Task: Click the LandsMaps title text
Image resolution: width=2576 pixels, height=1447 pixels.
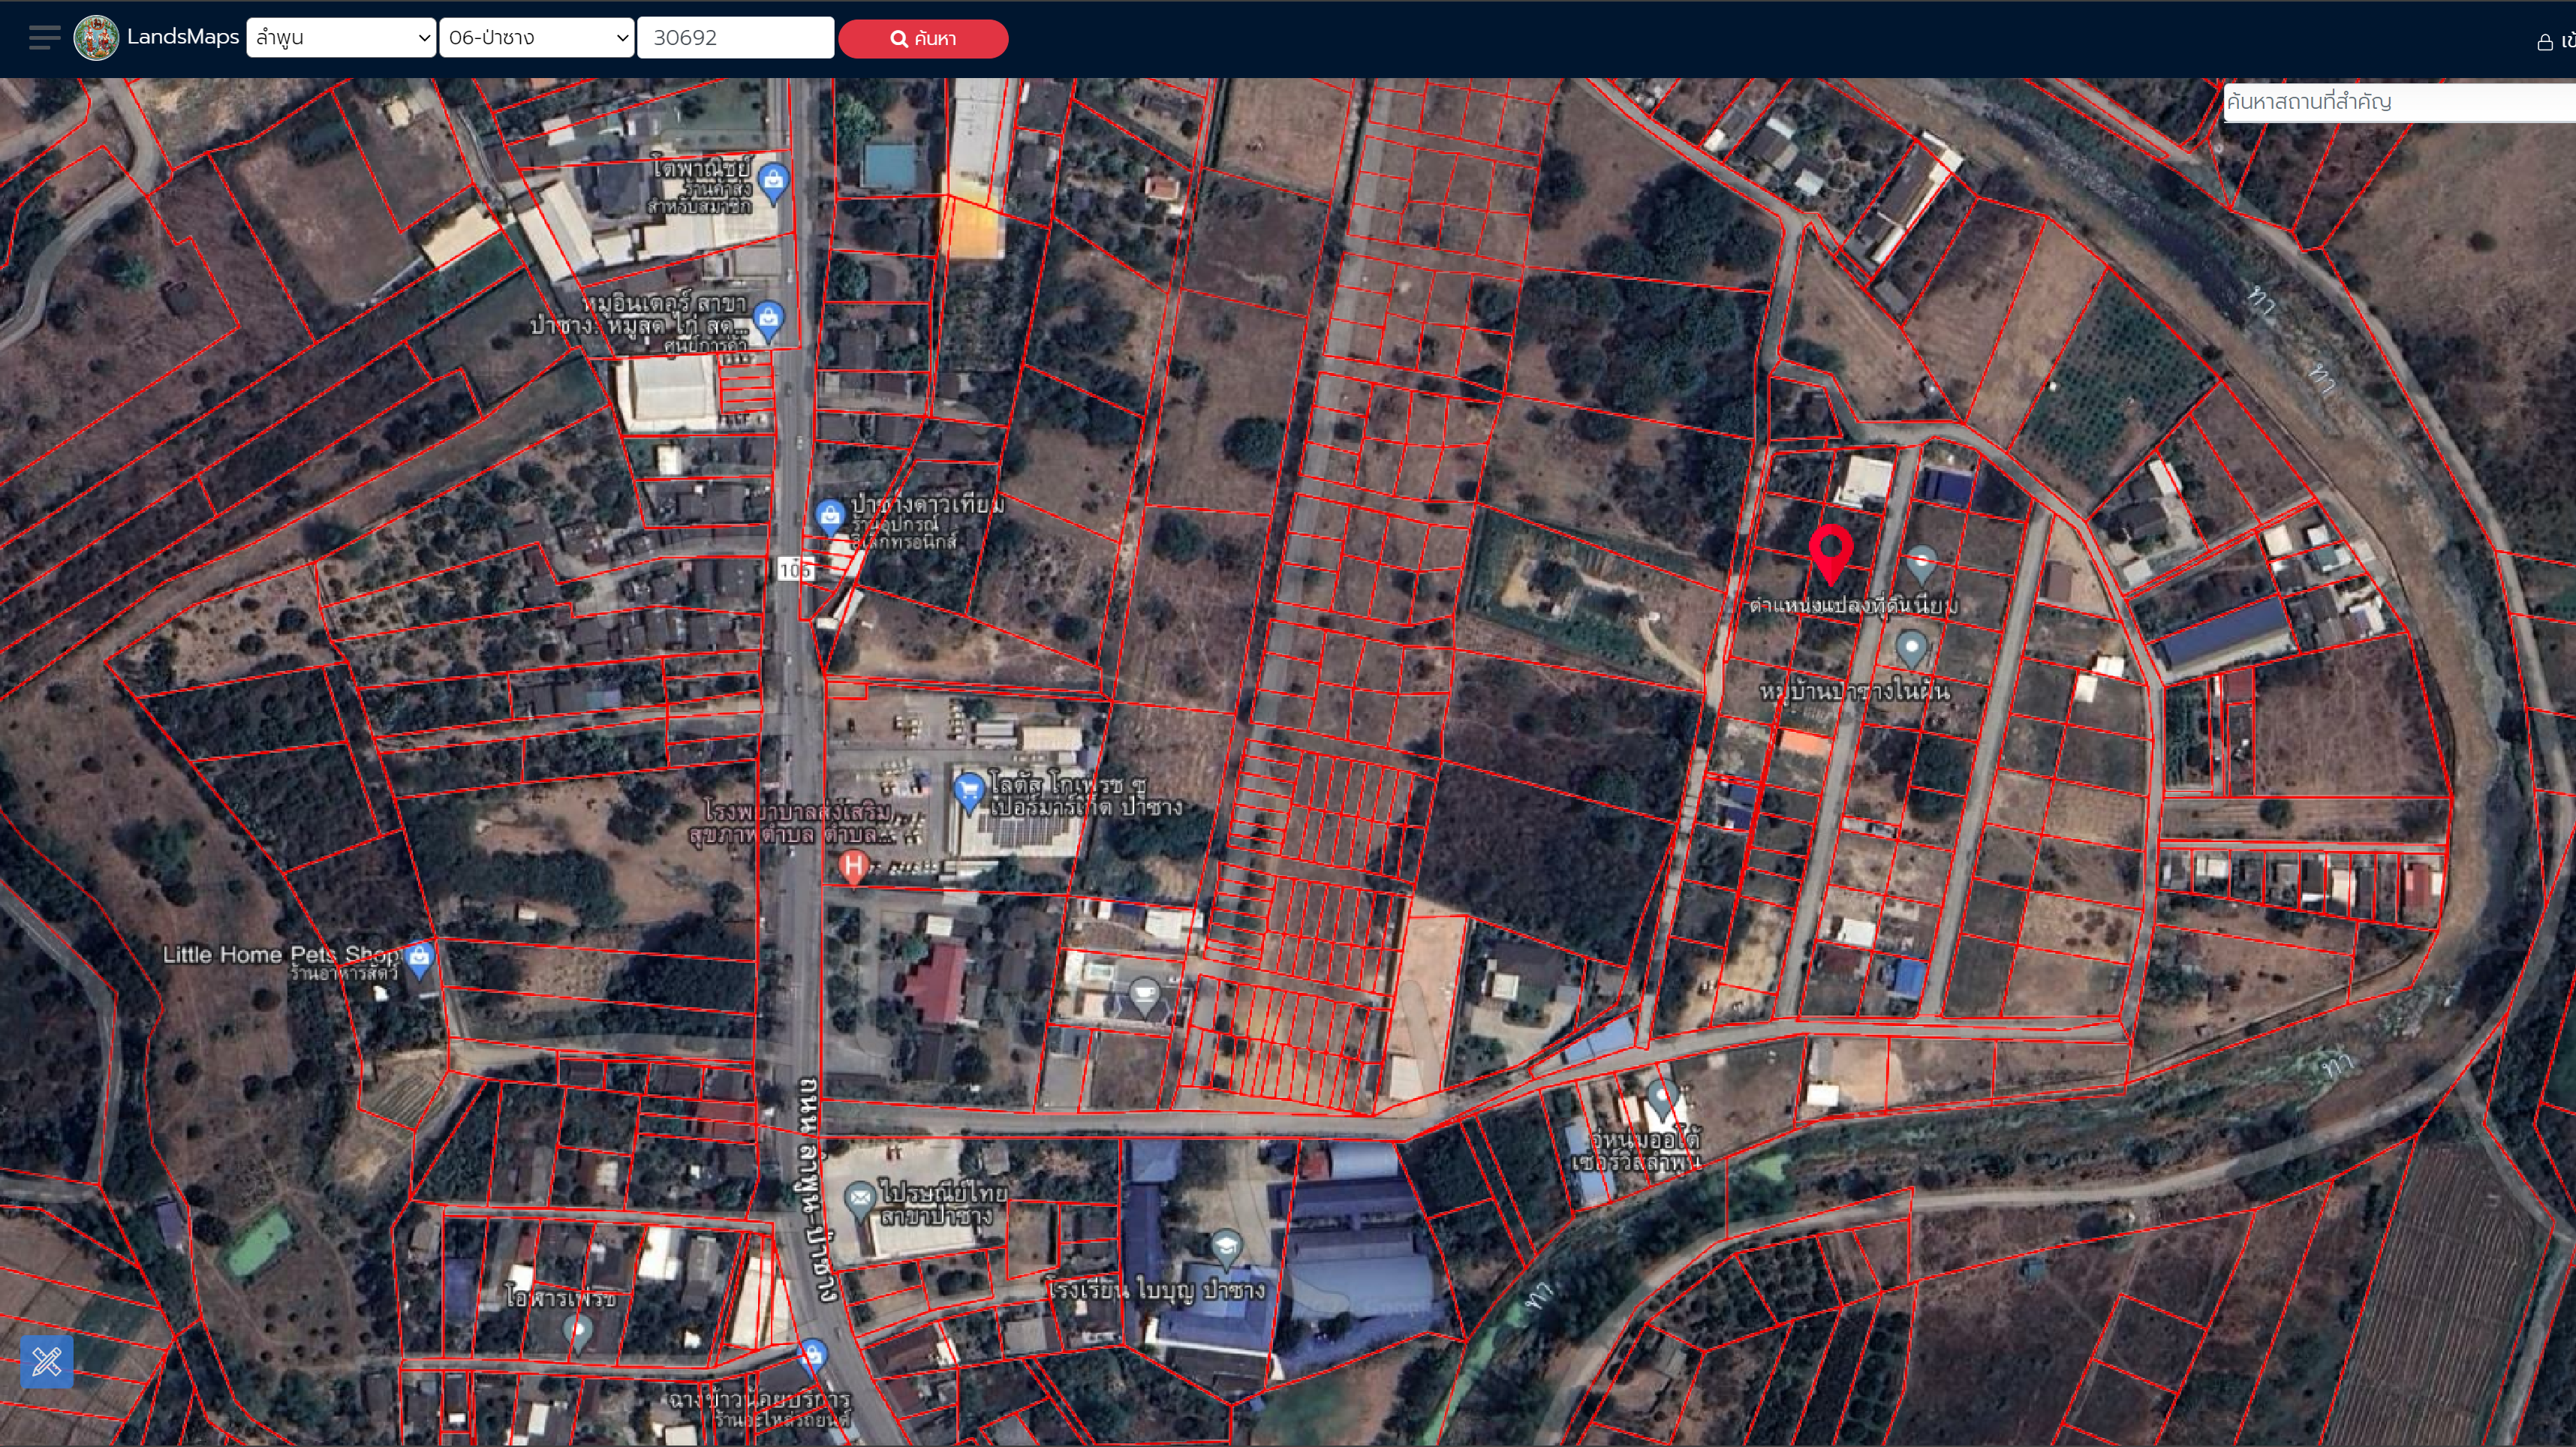Action: click(183, 37)
